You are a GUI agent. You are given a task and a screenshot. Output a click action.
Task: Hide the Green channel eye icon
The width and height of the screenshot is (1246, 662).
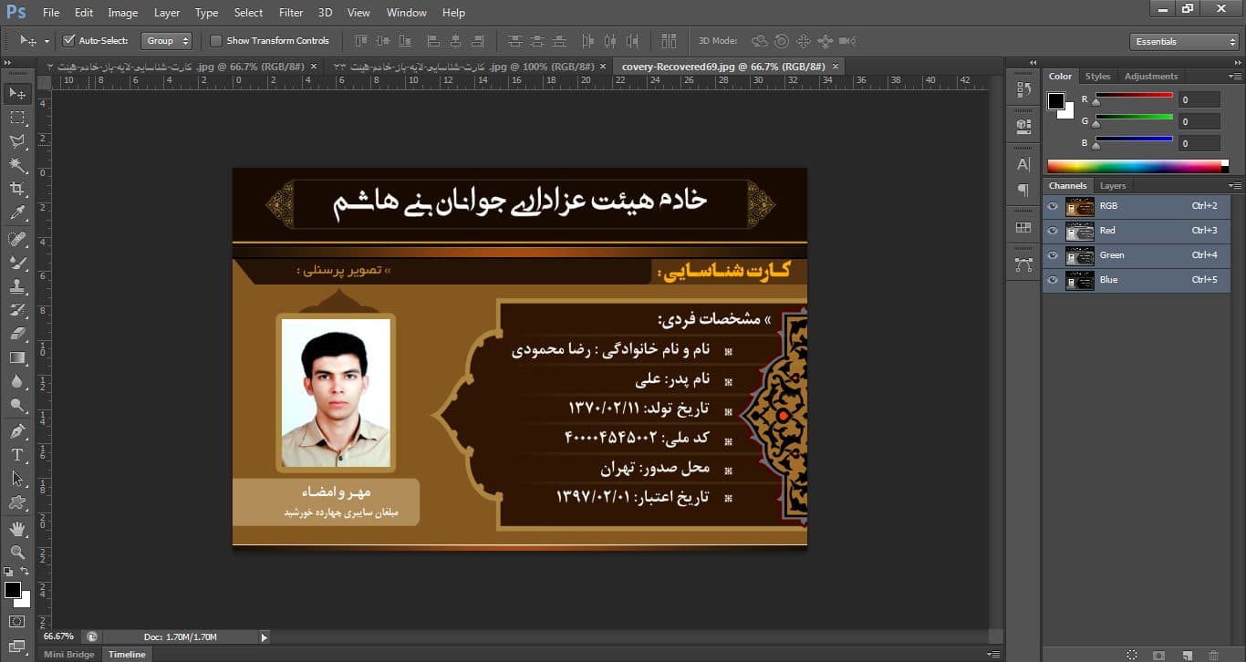point(1053,255)
